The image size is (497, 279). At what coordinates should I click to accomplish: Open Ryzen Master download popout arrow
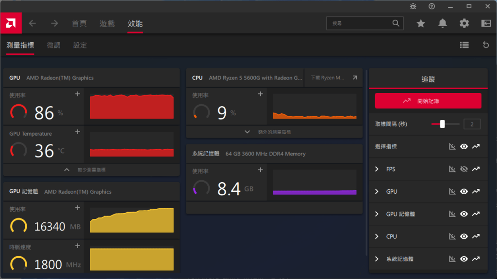pos(355,77)
